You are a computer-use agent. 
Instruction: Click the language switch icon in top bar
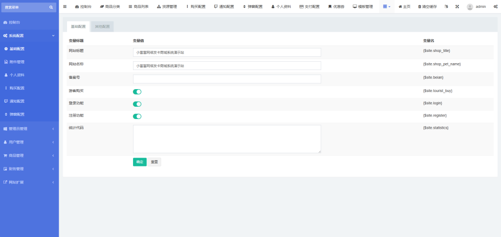tap(446, 7)
